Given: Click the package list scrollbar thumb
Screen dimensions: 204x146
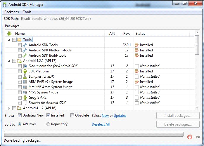Looking at the screenshot, I should [x=197, y=45].
